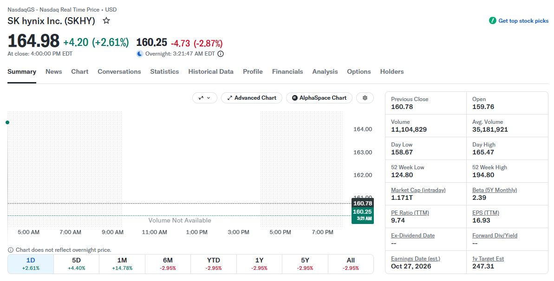This screenshot has width=554, height=281.
Task: Click chart disclaimer info icon
Action: tap(11, 250)
